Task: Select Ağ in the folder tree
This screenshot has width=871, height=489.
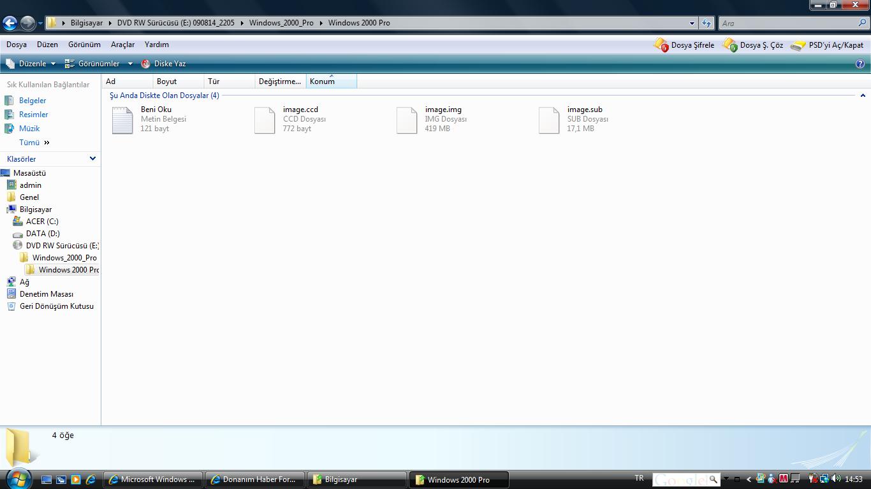Action: coord(24,282)
